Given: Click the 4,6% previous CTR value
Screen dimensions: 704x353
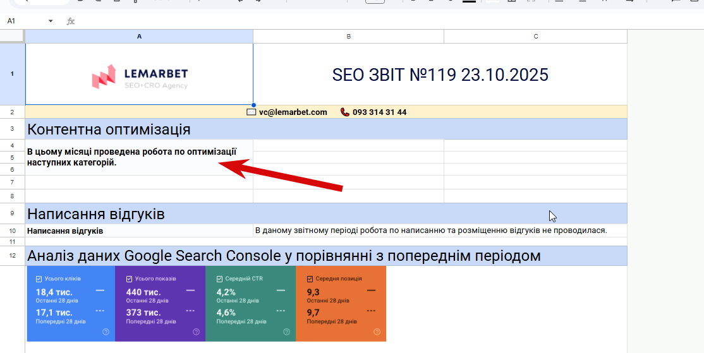Looking at the screenshot, I should point(226,313).
